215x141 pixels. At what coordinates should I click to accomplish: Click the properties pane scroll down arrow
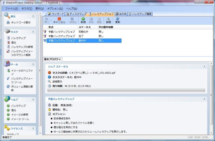(x=211, y=133)
